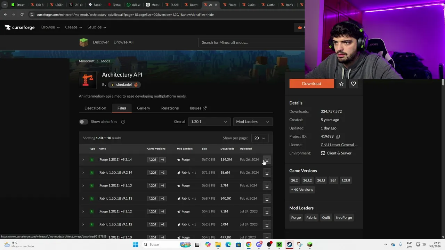Go to the Minecraft breadcrumb link
Viewport: 445px width, 250px height.
pyautogui.click(x=87, y=61)
